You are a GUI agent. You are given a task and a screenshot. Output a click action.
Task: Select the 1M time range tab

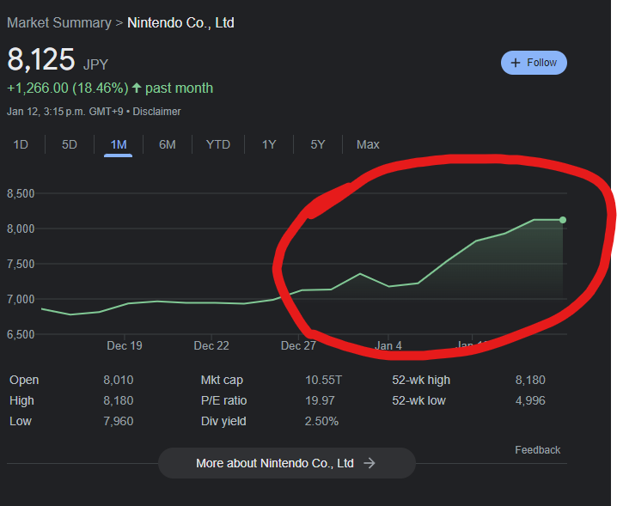coord(119,144)
